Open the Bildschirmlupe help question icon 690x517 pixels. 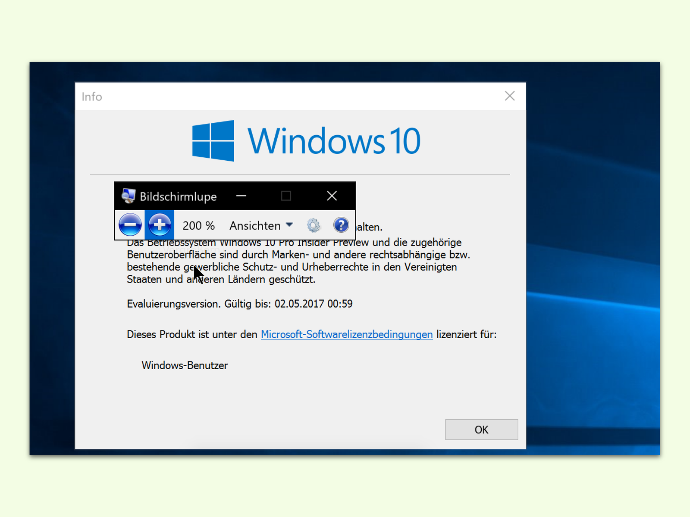click(341, 225)
